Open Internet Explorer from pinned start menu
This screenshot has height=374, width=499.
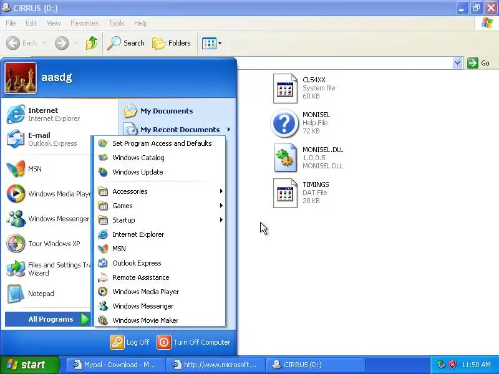(48, 114)
